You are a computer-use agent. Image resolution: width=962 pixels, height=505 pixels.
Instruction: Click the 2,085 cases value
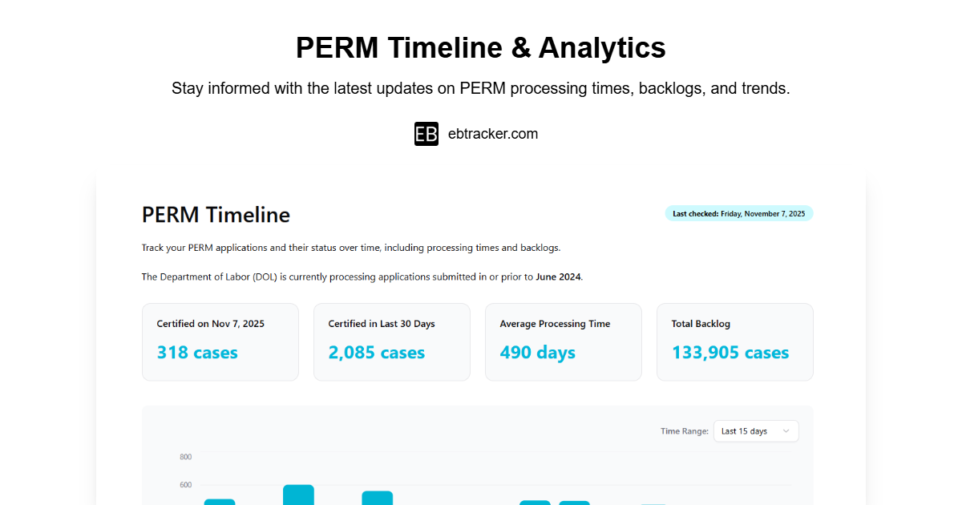pyautogui.click(x=376, y=353)
